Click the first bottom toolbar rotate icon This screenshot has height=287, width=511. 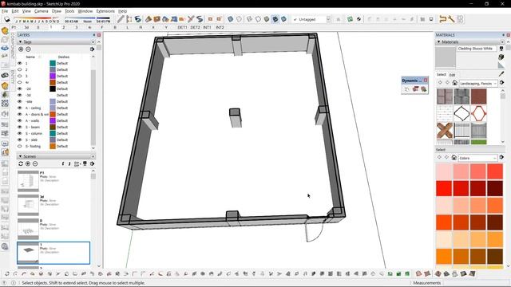(x=7, y=274)
